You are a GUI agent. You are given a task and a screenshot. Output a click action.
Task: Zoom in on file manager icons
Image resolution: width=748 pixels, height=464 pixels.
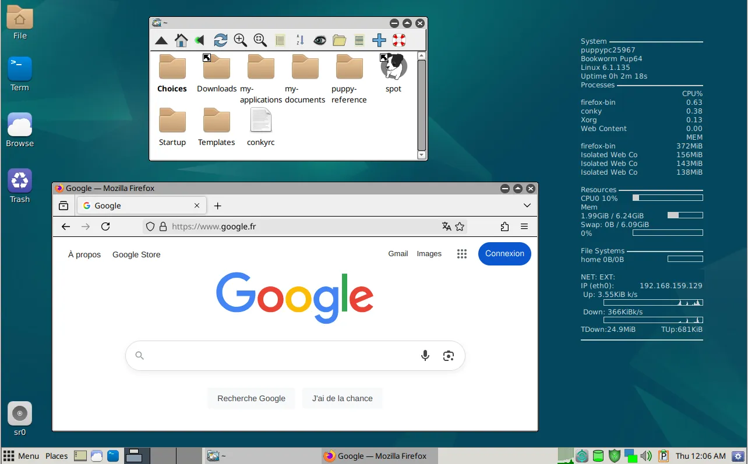point(240,40)
